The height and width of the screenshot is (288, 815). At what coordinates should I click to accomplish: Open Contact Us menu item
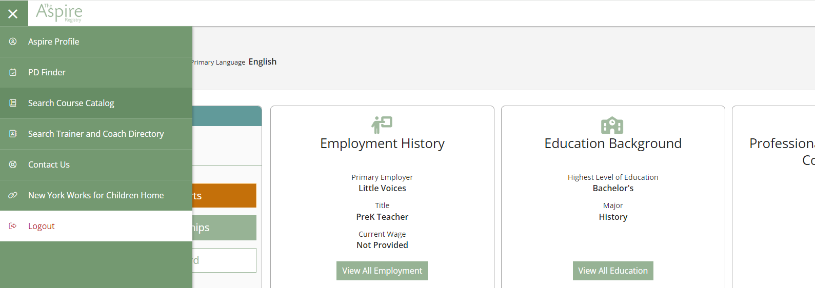point(96,164)
